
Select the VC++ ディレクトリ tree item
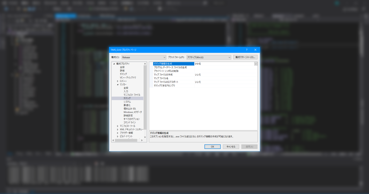point(128,77)
